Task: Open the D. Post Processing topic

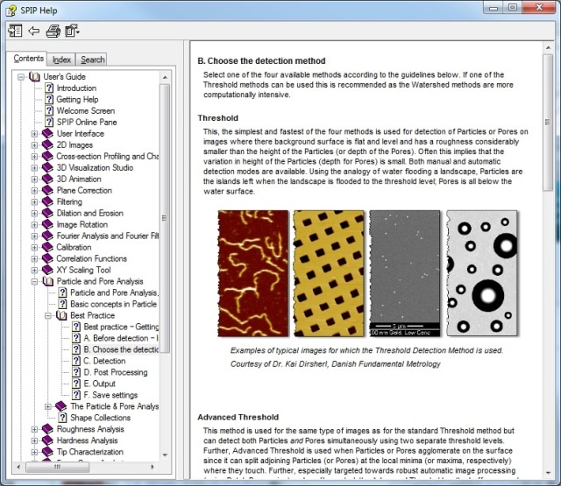Action: pos(115,372)
